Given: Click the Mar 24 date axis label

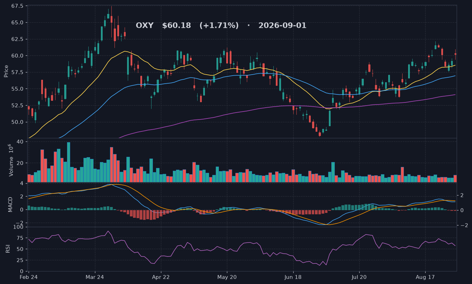Looking at the screenshot, I should click(x=95, y=277).
